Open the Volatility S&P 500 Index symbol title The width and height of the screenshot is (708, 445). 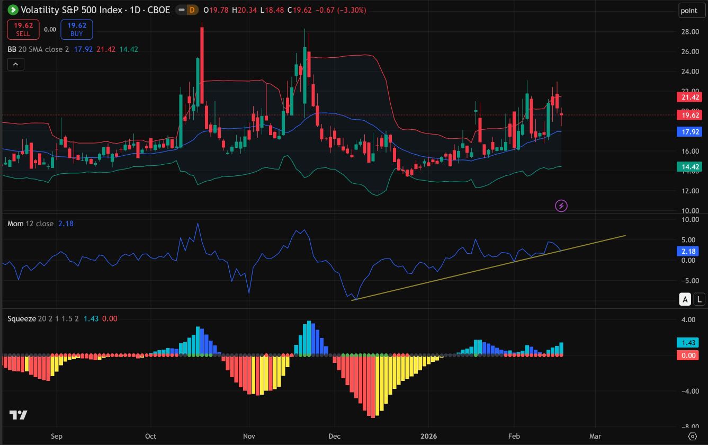coord(95,10)
